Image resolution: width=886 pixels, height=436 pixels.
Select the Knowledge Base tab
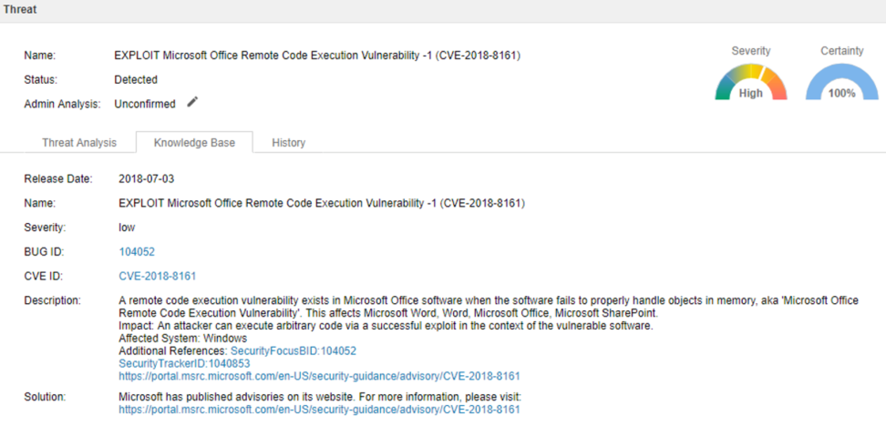point(194,143)
